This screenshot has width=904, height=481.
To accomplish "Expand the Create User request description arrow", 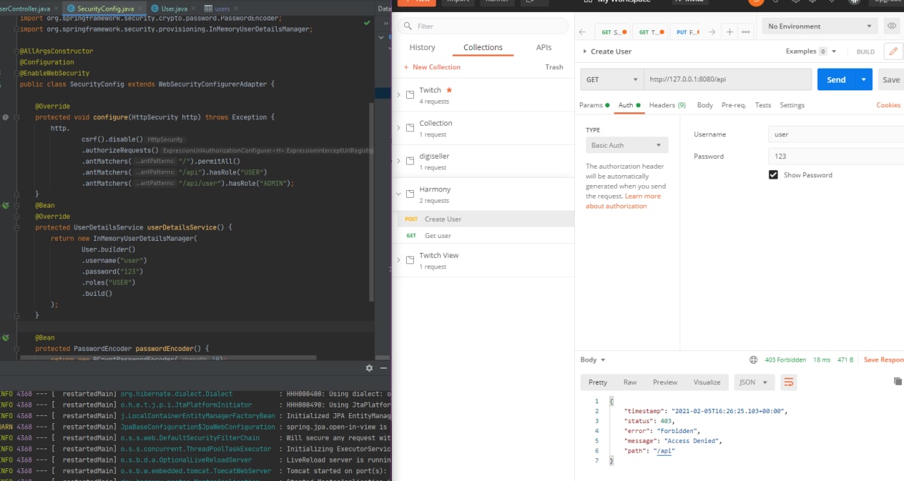I will (x=585, y=52).
